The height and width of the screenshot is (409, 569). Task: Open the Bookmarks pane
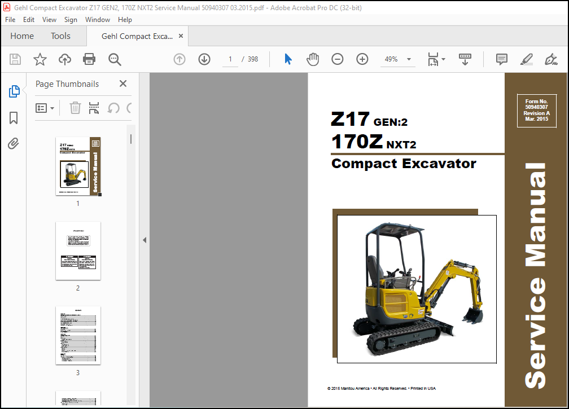(x=14, y=118)
